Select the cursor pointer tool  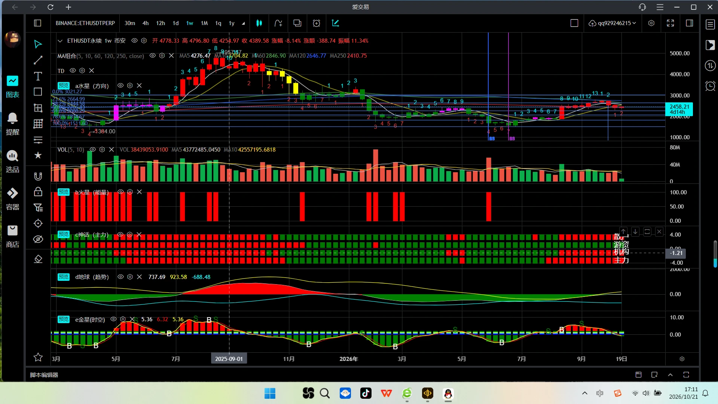pos(38,44)
